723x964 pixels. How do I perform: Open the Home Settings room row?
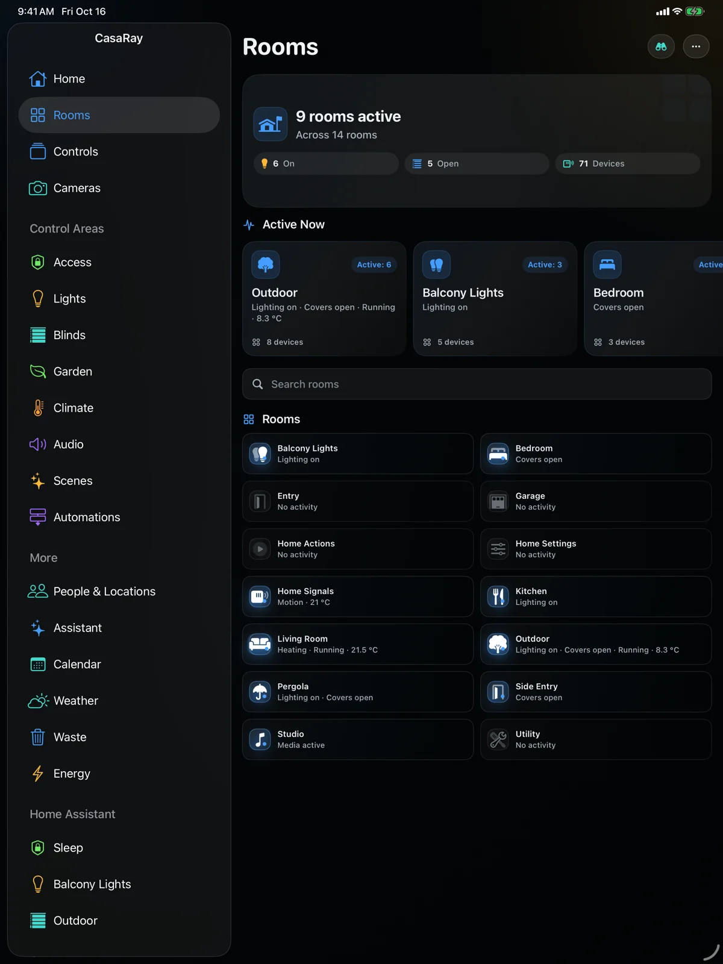point(596,549)
